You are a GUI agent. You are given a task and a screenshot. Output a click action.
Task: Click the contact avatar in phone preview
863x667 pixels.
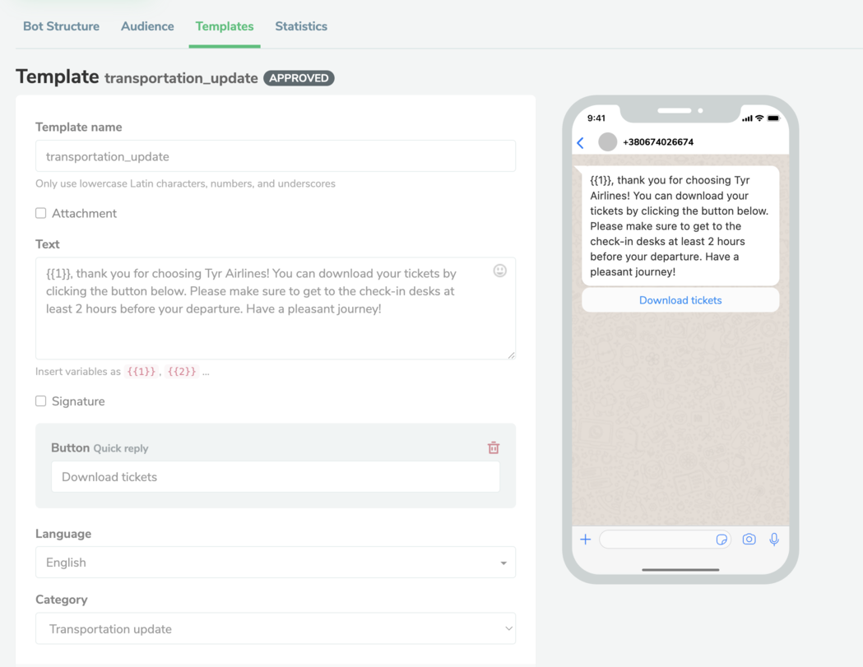click(x=608, y=142)
